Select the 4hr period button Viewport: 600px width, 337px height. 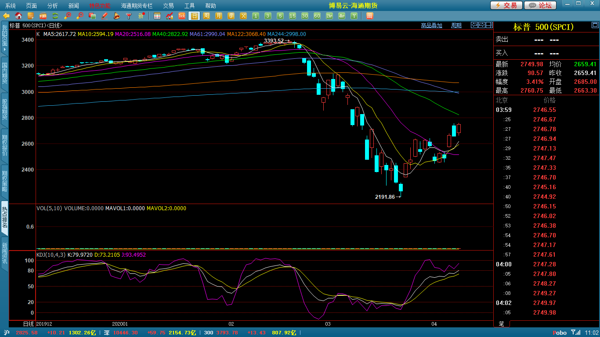point(342,16)
